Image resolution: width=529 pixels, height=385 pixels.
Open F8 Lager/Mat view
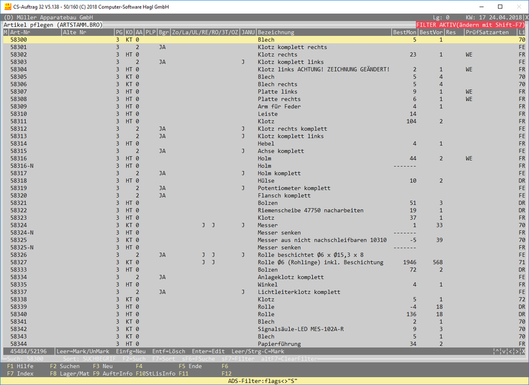click(x=69, y=374)
